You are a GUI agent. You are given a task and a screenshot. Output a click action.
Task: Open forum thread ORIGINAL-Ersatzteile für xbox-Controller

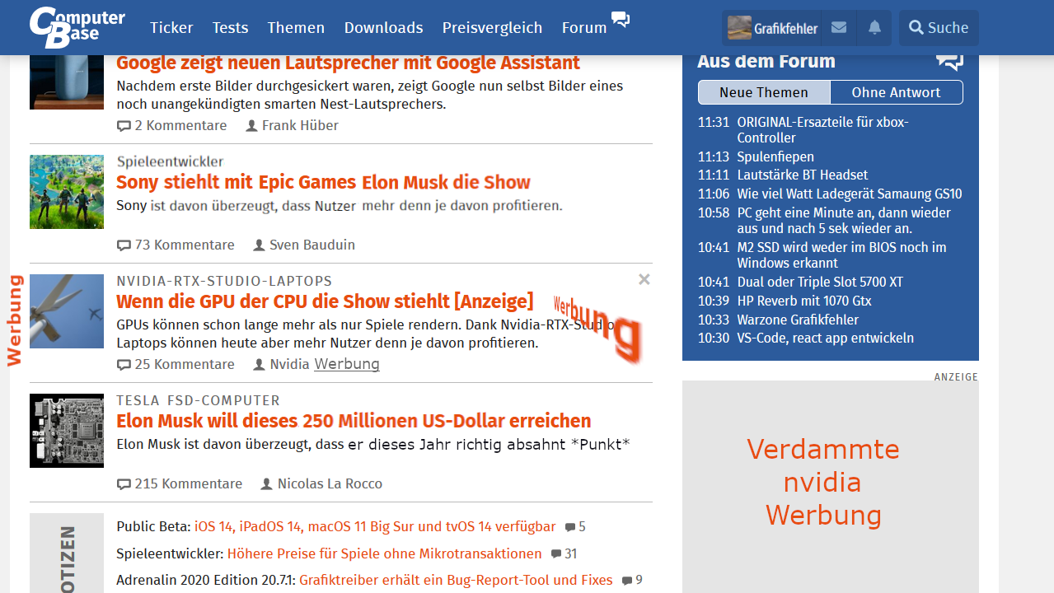coord(822,130)
